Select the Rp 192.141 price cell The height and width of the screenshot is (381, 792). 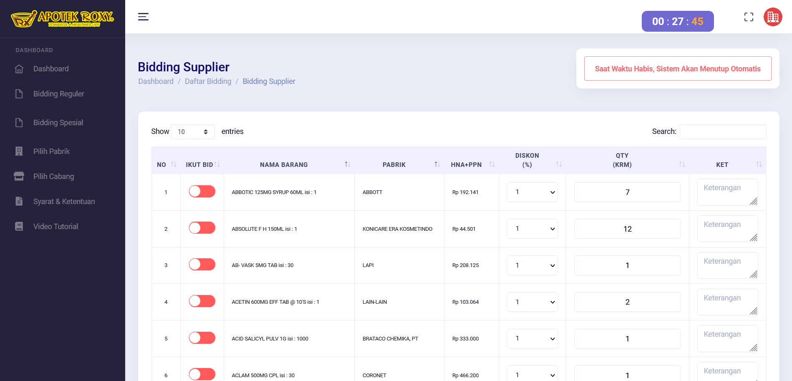click(471, 192)
